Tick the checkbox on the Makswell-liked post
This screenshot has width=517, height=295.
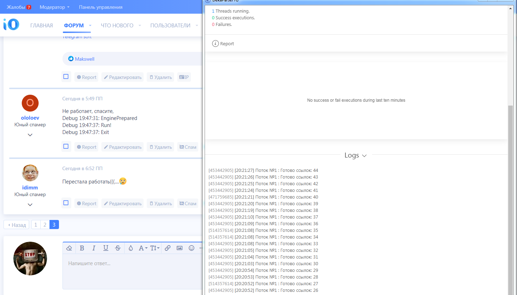point(66,77)
